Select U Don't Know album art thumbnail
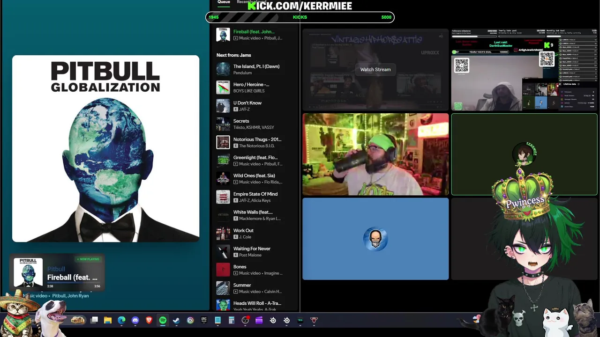Viewport: 600px width, 337px height. point(223,106)
